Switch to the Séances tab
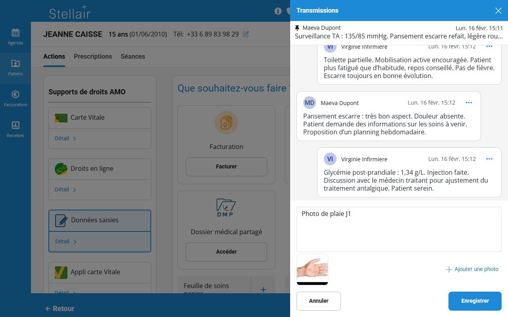Screen dimensions: 508x317 (133, 56)
